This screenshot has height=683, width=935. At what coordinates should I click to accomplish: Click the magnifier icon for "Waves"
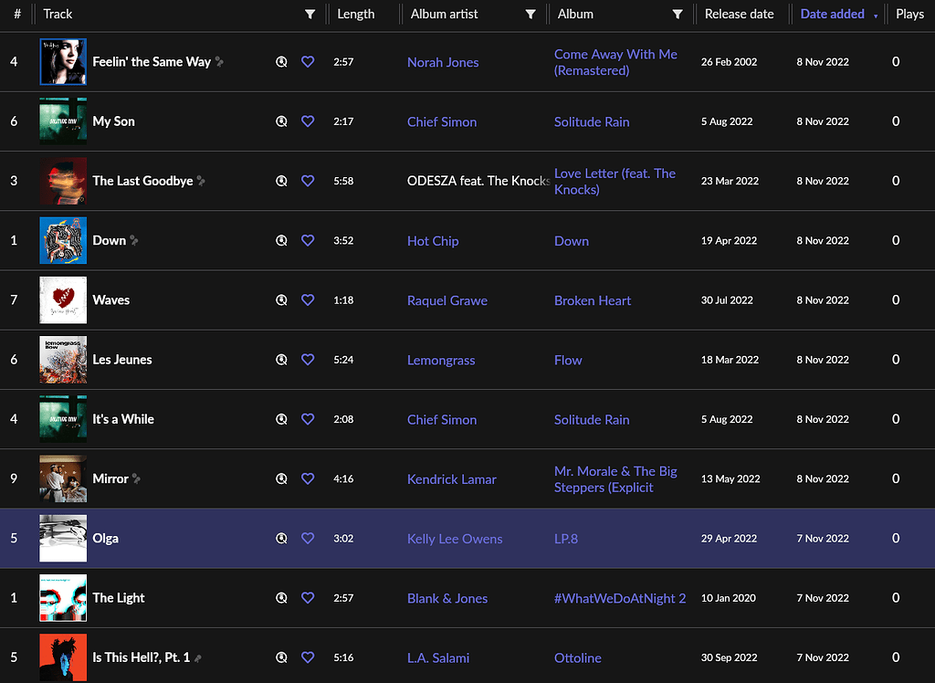pos(280,299)
